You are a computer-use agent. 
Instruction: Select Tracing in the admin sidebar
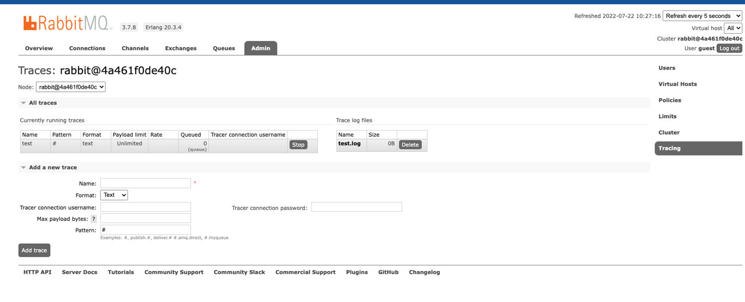[698, 149]
